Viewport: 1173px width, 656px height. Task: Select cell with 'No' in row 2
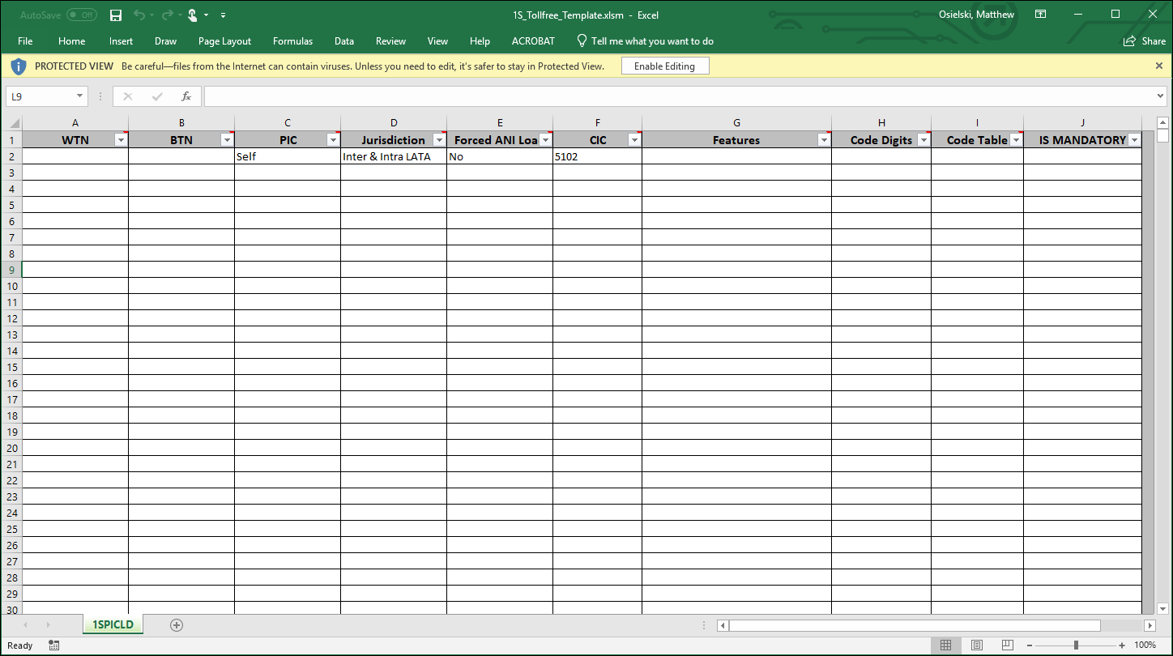point(500,156)
